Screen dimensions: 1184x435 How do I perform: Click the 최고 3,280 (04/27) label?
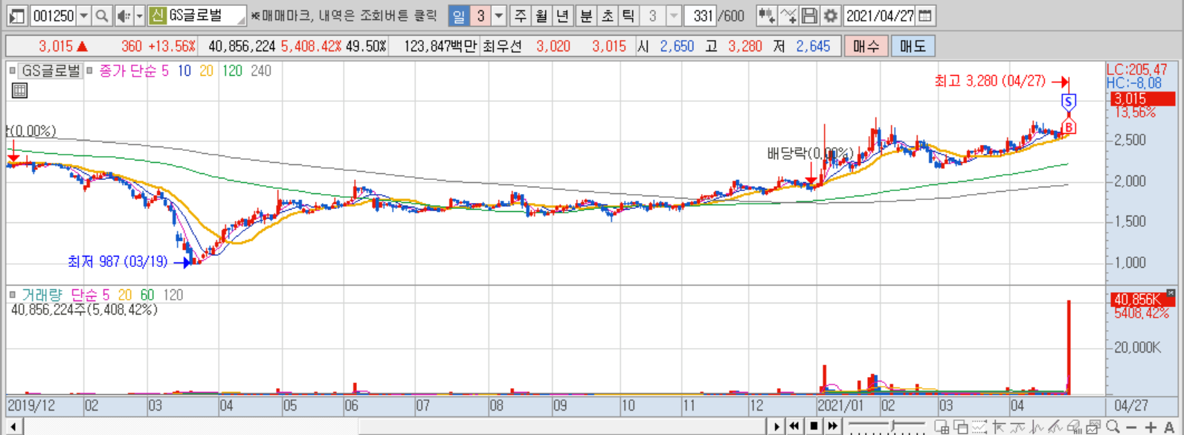990,81
